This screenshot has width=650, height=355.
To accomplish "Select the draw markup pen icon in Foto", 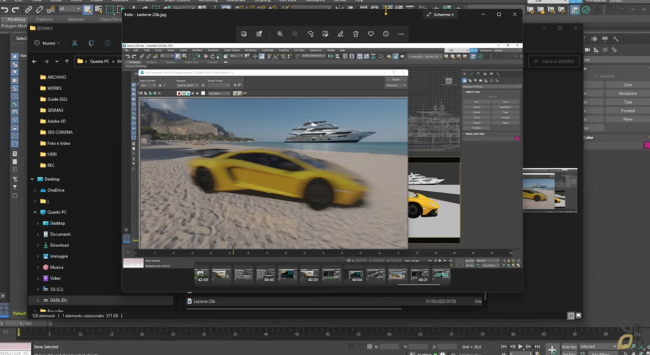I will 340,34.
